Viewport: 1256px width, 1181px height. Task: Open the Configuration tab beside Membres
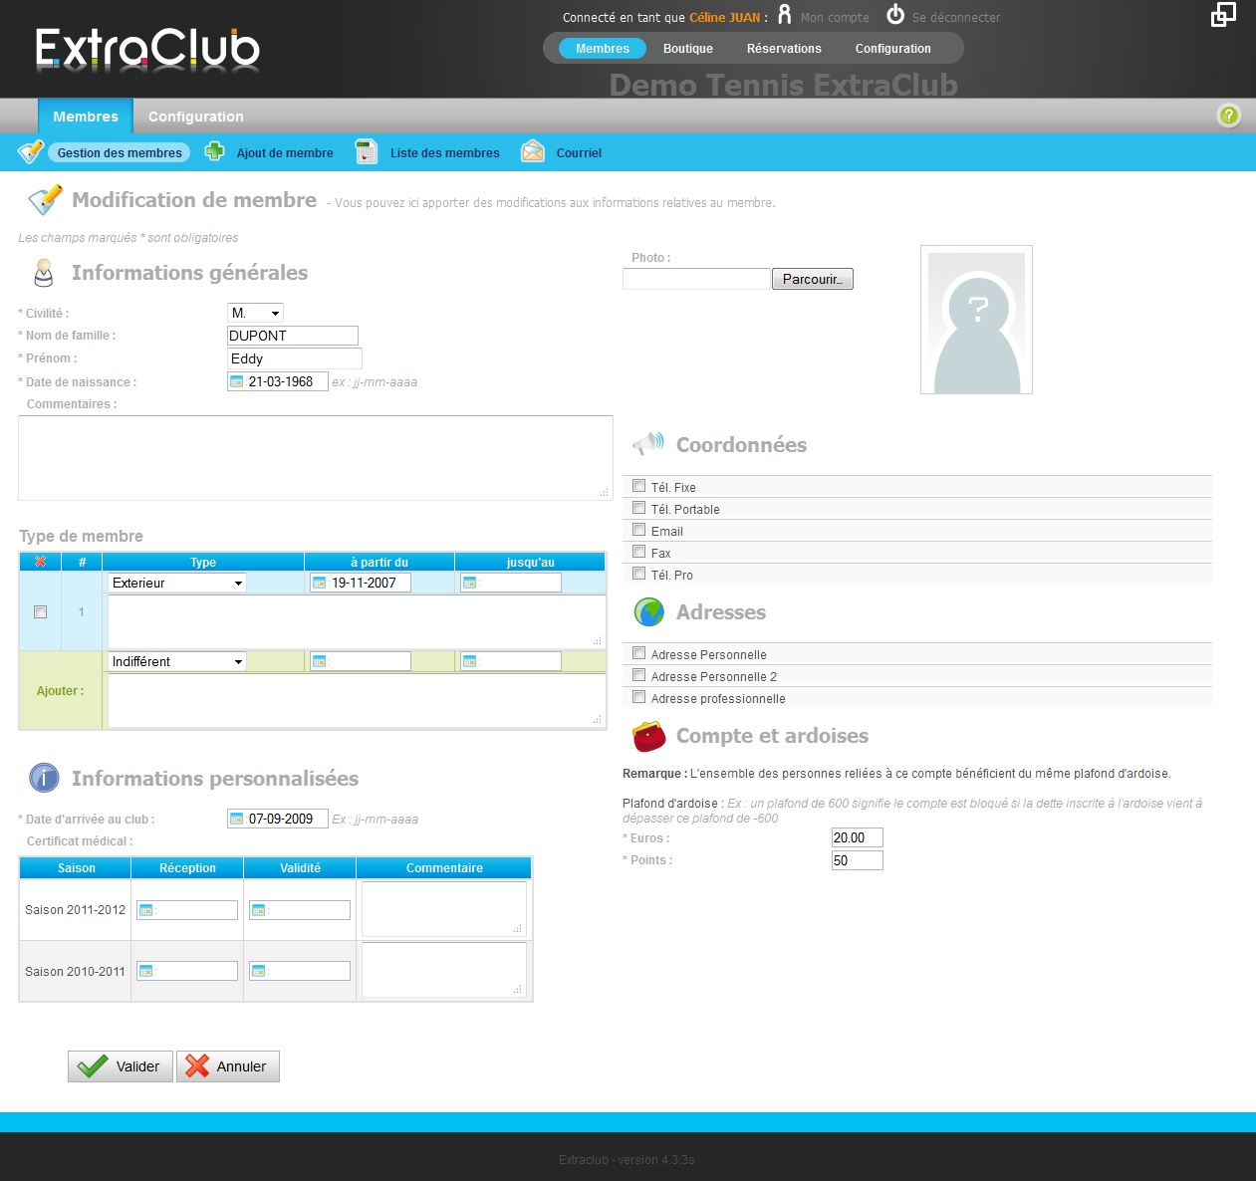[196, 117]
